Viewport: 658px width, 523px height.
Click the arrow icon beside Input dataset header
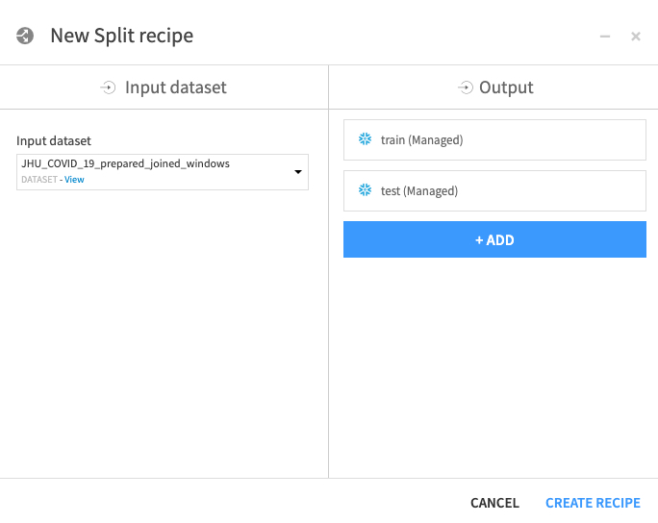coord(108,87)
